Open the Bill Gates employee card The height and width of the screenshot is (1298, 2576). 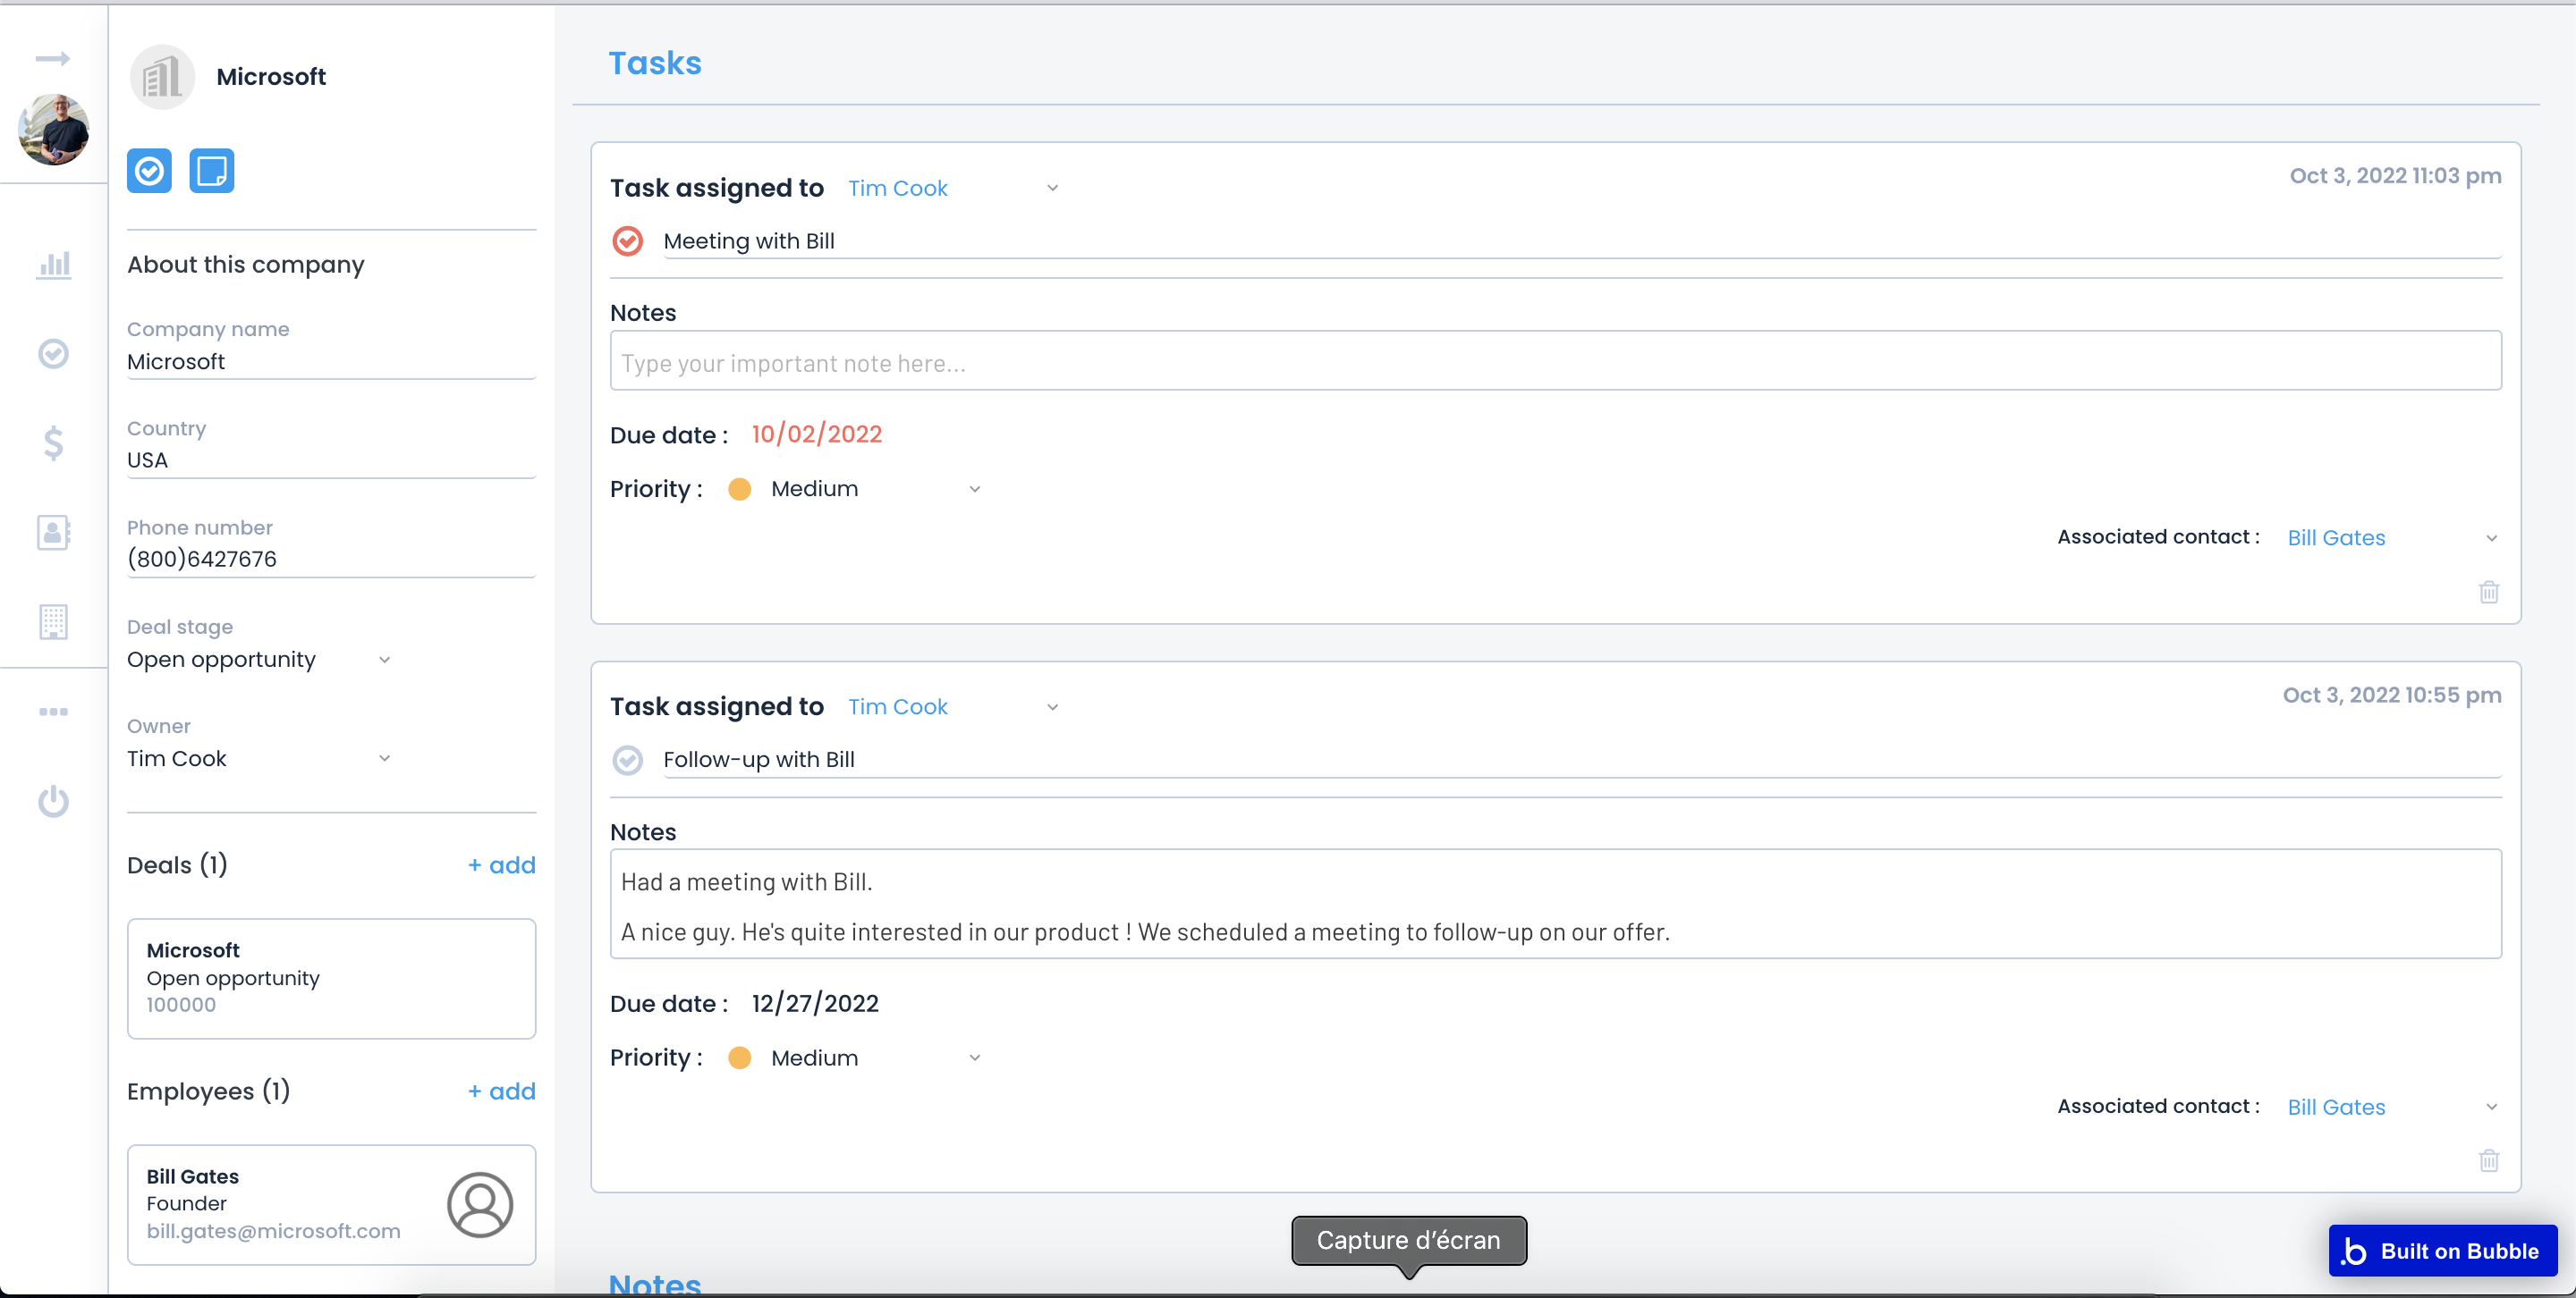pyautogui.click(x=331, y=1204)
